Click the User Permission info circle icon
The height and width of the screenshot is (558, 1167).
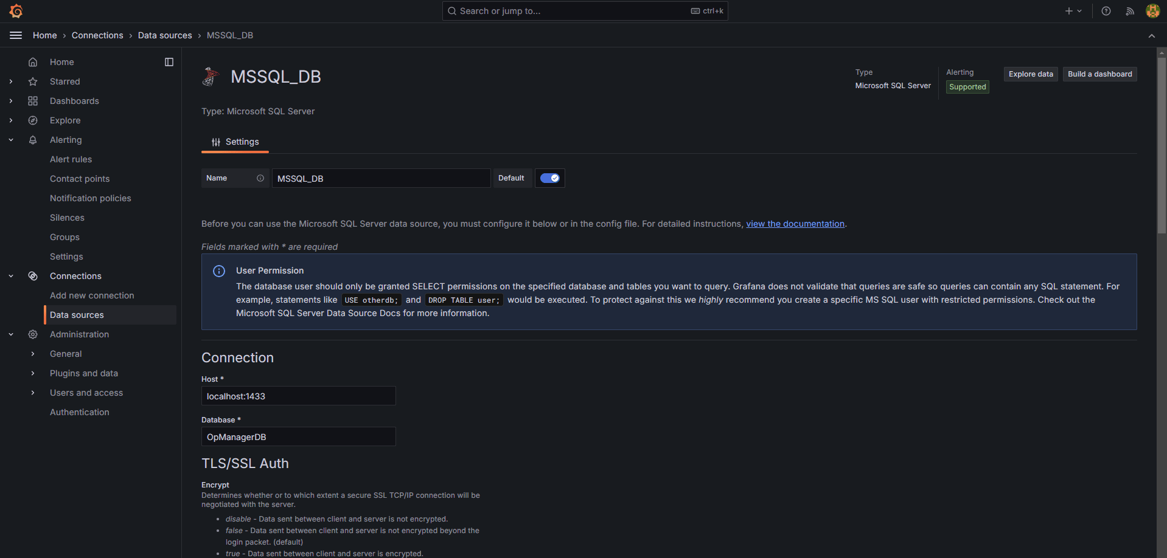(x=219, y=271)
